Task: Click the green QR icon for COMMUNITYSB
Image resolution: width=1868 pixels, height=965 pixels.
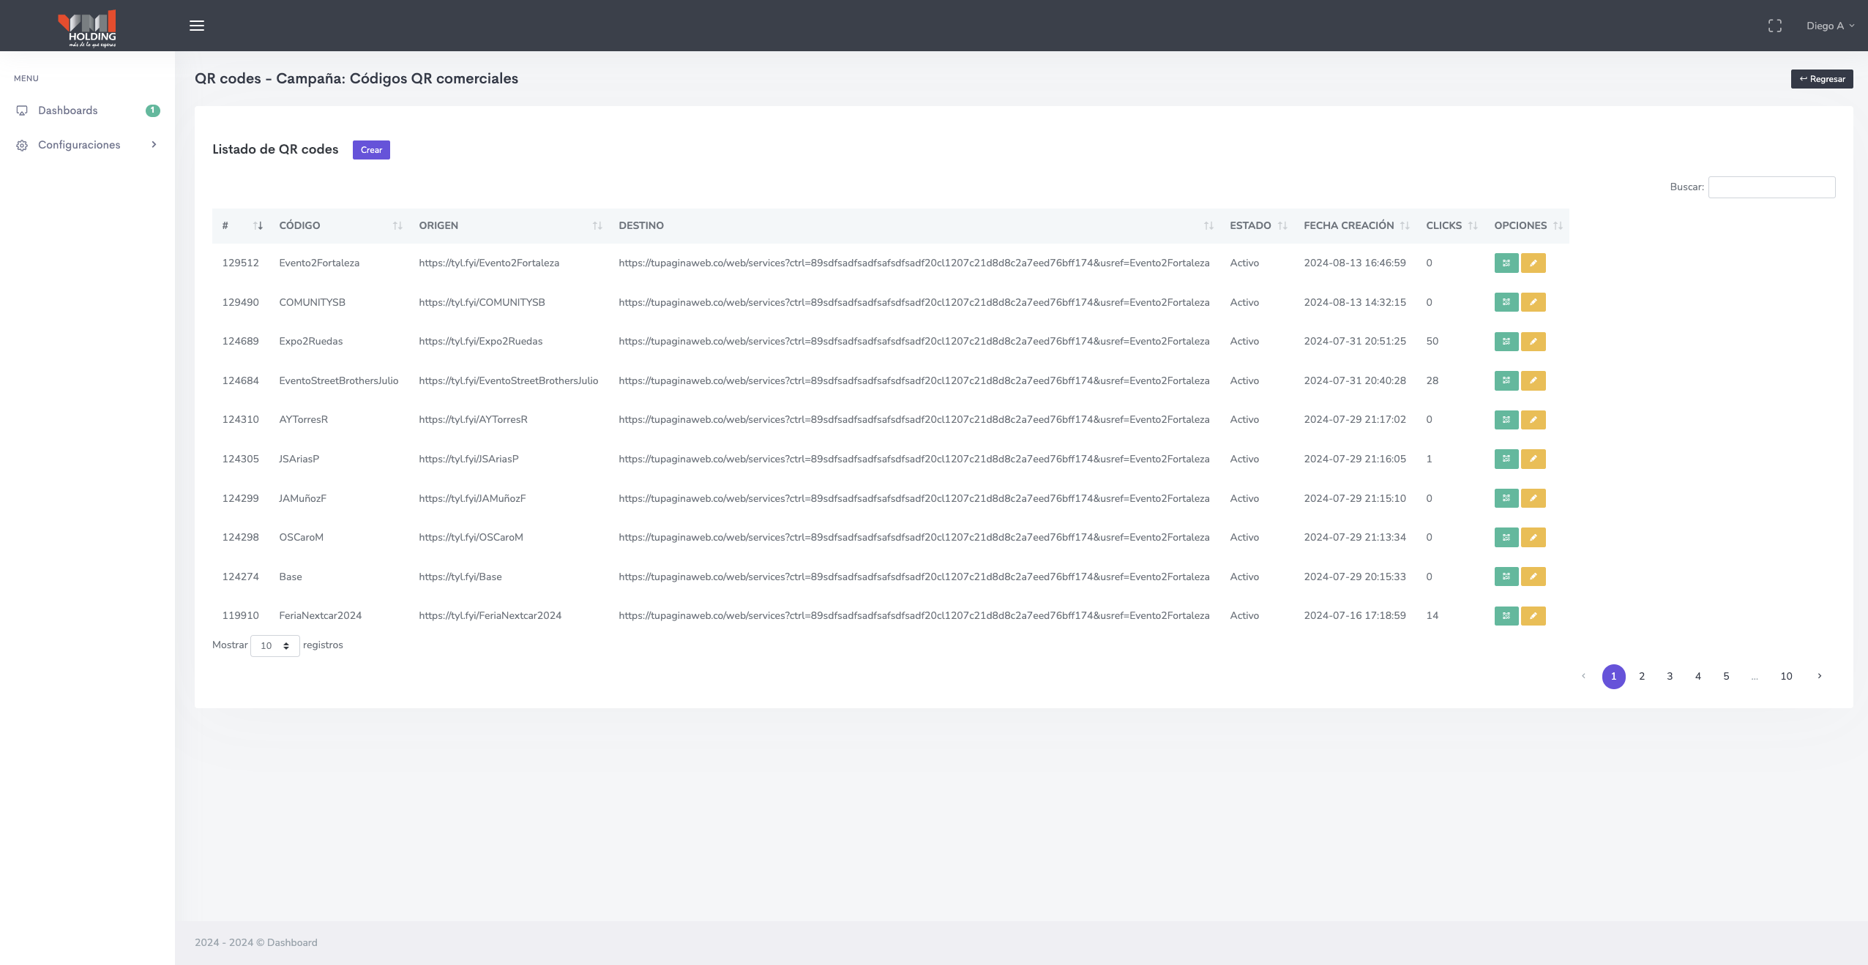Action: tap(1506, 301)
